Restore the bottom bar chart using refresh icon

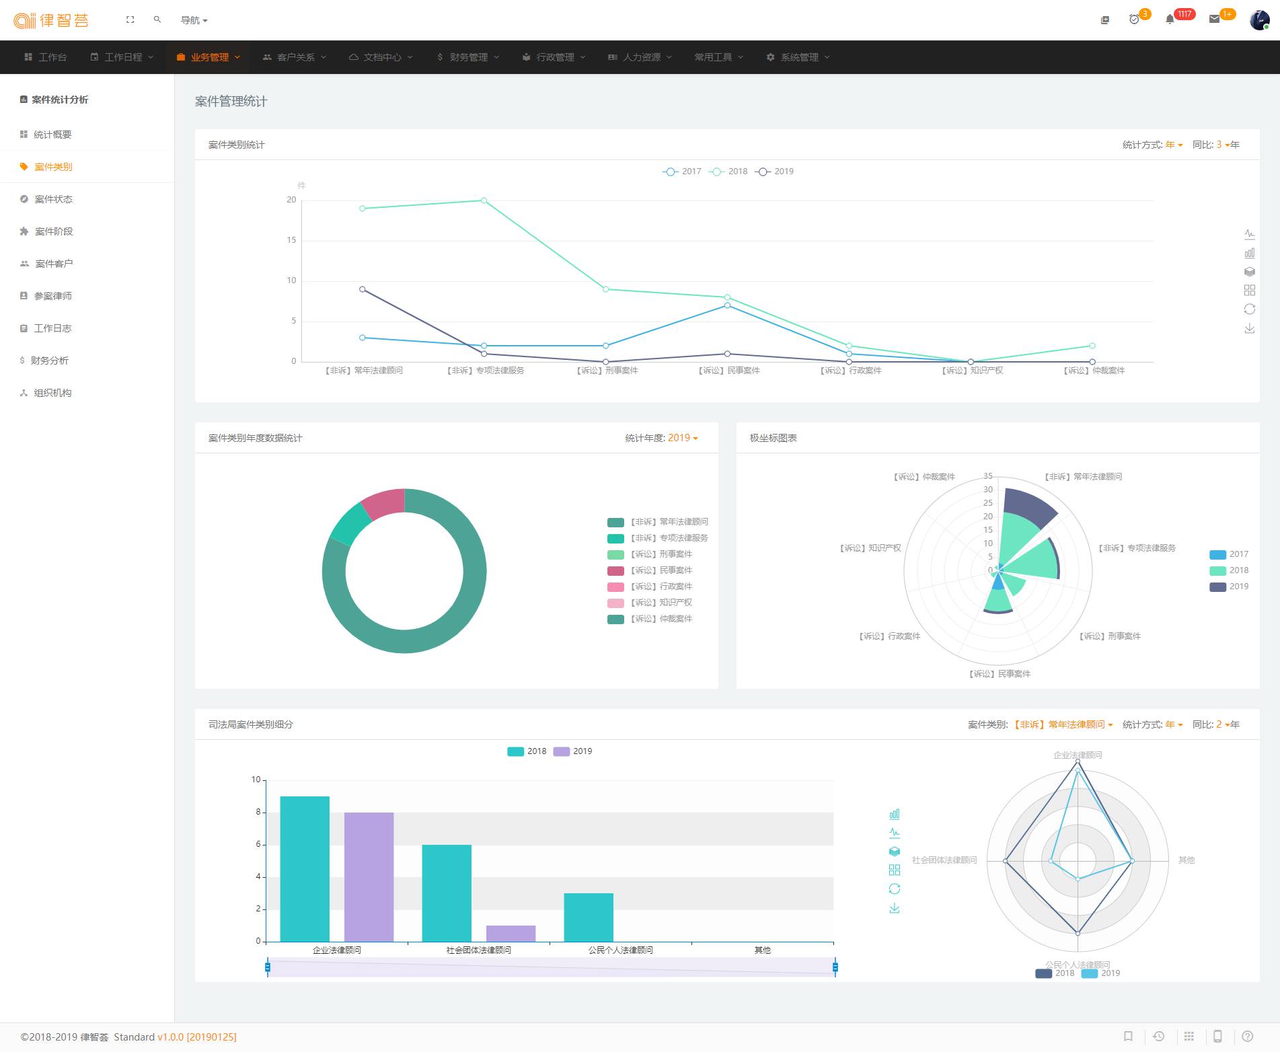(894, 889)
